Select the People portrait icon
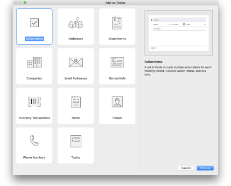The height and width of the screenshot is (186, 231). (117, 102)
